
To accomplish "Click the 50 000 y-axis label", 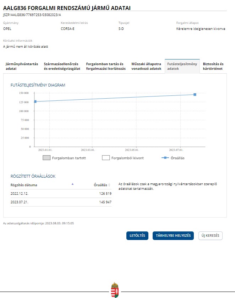I will (25, 129).
